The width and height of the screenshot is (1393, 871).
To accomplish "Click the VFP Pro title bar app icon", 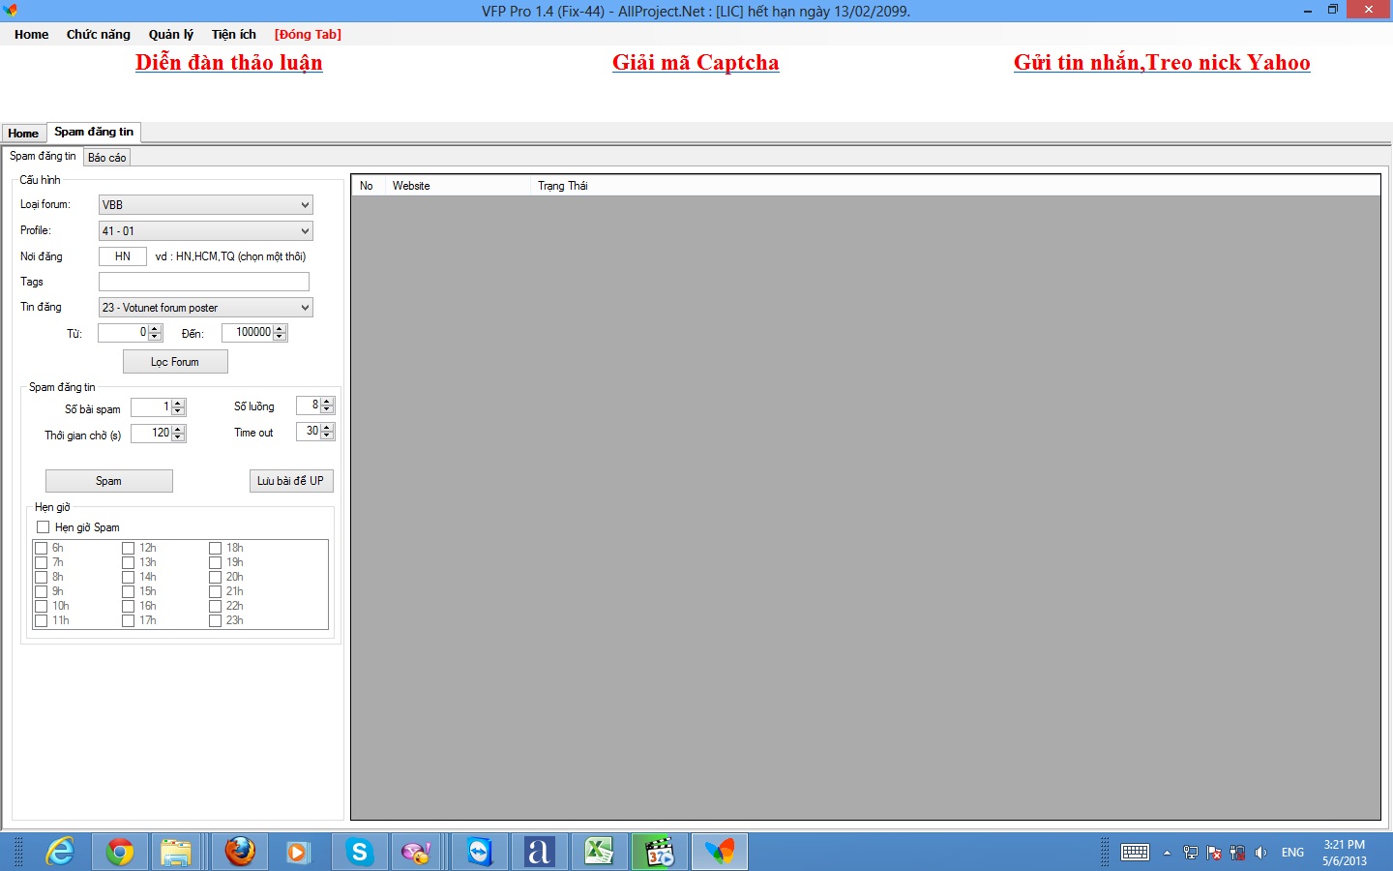I will coord(11,11).
